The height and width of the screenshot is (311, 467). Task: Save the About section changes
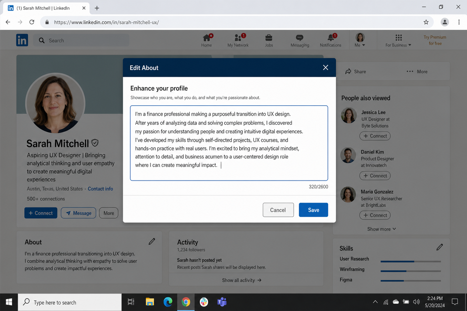click(313, 210)
